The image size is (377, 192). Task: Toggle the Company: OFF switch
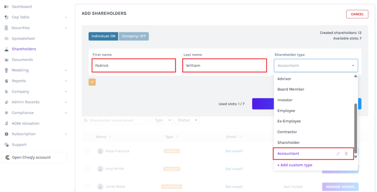tap(134, 36)
